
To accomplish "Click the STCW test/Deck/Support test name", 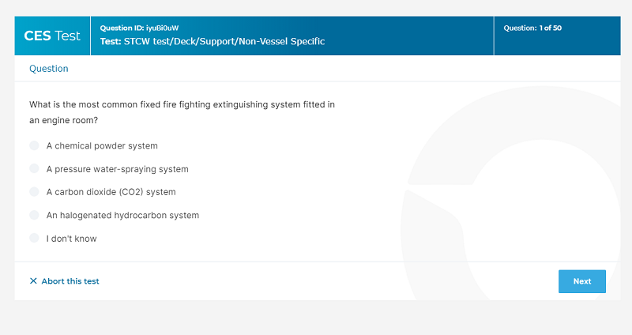I will pos(213,42).
